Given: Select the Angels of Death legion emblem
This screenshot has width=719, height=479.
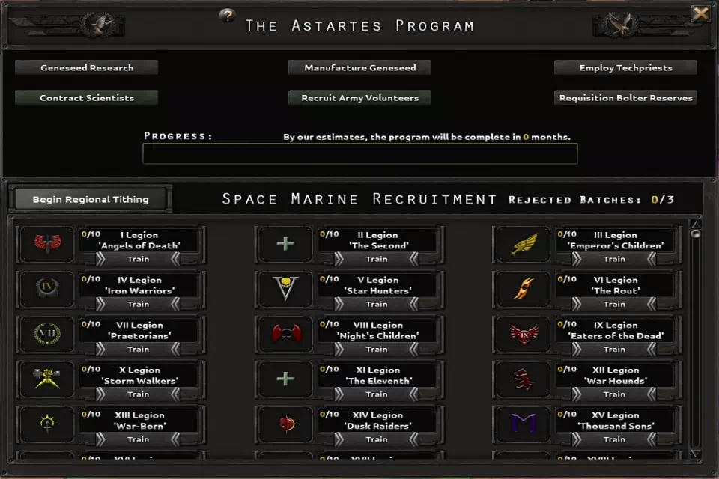Looking at the screenshot, I should coord(46,244).
